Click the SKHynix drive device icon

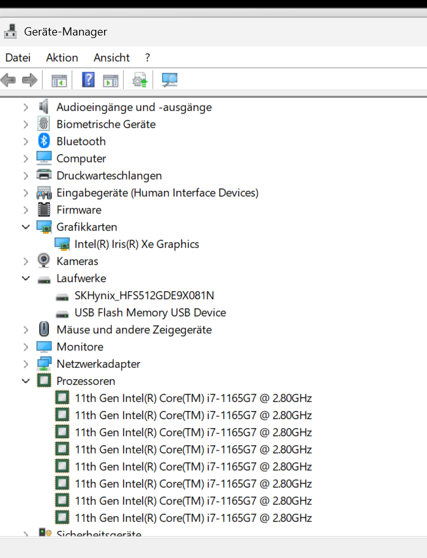point(62,297)
